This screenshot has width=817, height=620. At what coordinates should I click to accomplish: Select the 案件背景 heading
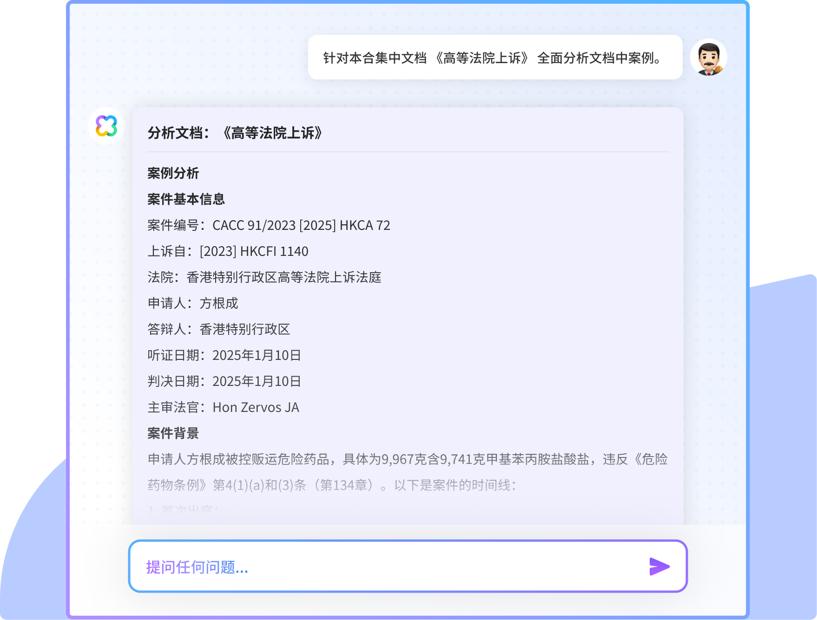click(x=173, y=433)
